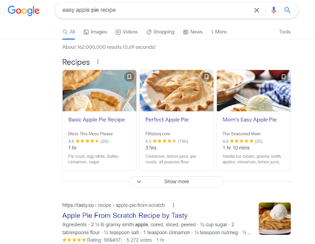This screenshot has width=315, height=244.
Task: Save the Basic Apple Pie Recipe bookmark
Action: click(129, 76)
